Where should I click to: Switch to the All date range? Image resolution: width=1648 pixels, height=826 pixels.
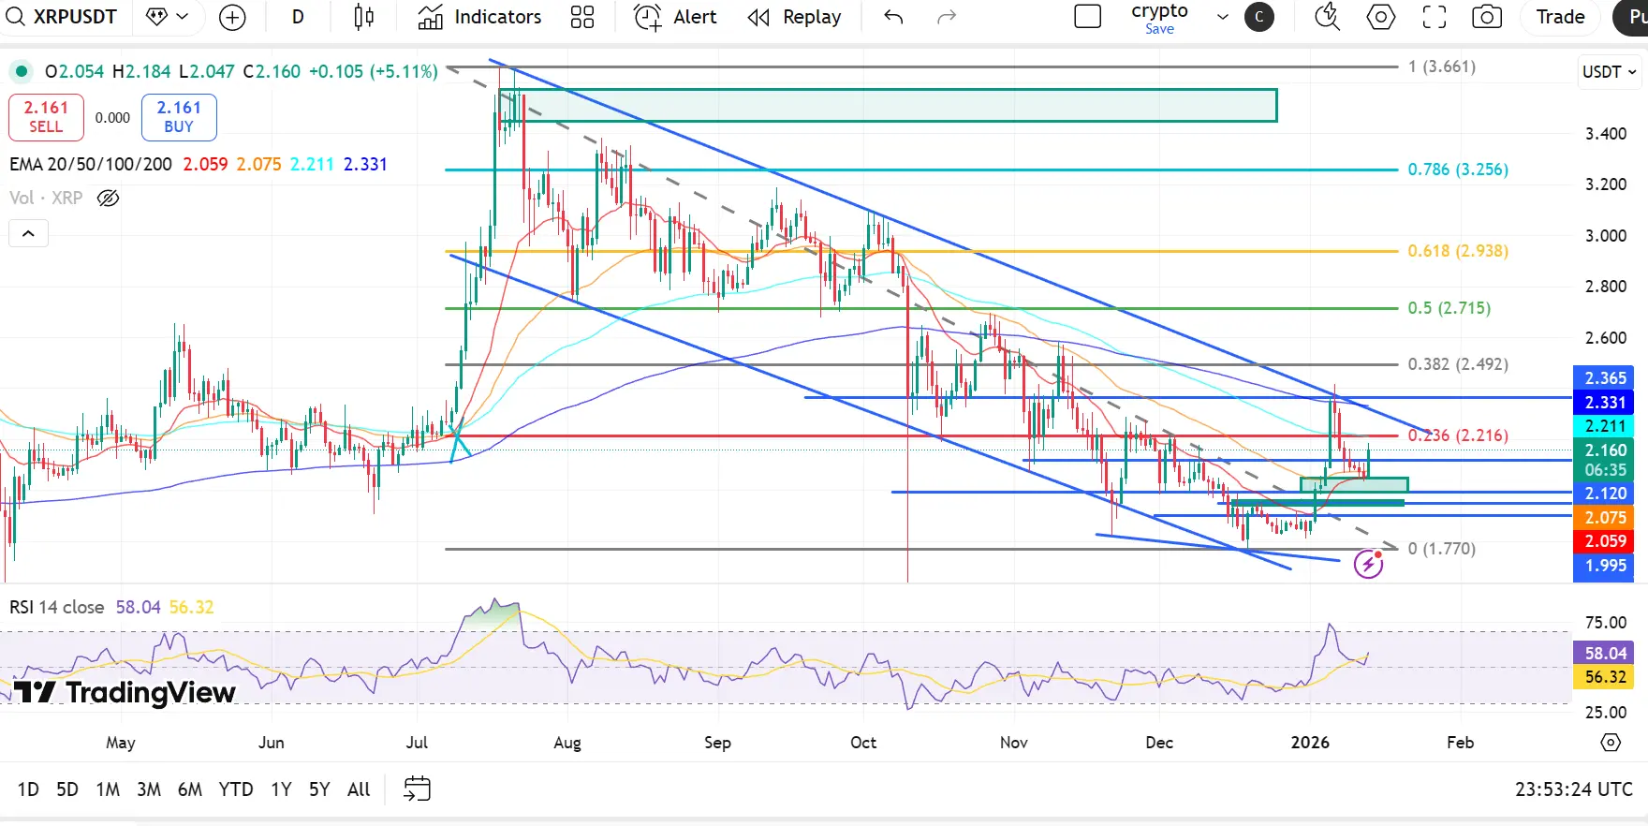[359, 789]
